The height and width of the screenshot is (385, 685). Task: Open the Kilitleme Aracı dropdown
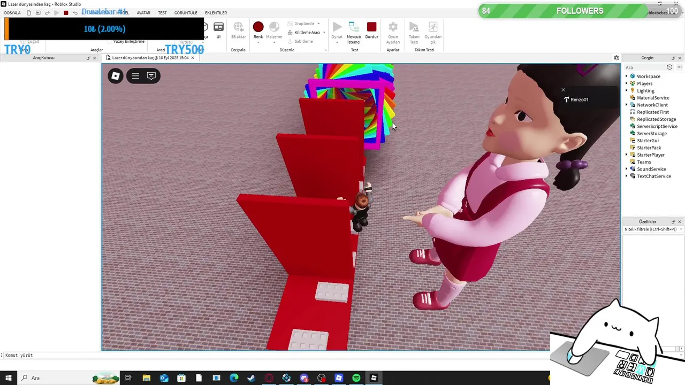point(324,33)
